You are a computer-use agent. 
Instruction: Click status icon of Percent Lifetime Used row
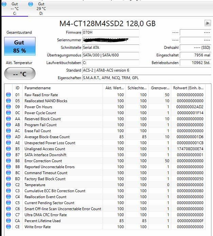coord(8,221)
